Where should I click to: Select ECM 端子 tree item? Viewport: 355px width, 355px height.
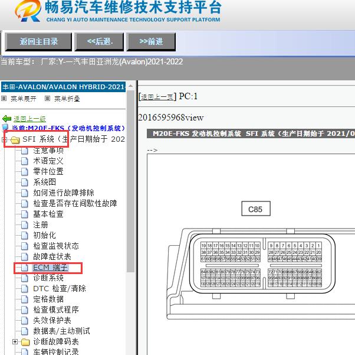pyautogui.click(x=50, y=268)
